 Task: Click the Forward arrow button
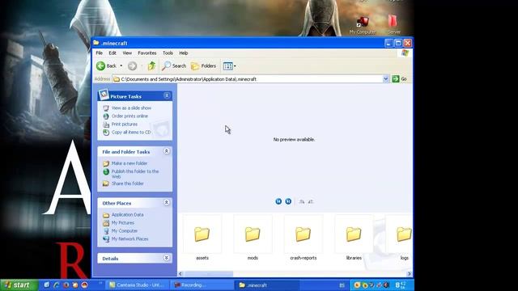point(132,66)
